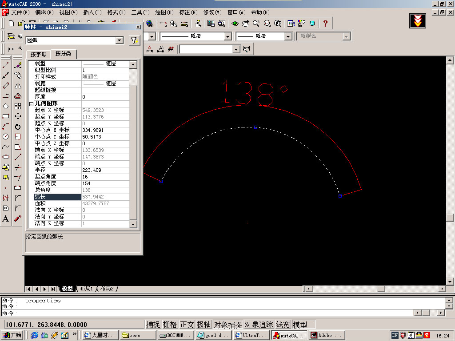Select the Line draw tool

coord(5,65)
